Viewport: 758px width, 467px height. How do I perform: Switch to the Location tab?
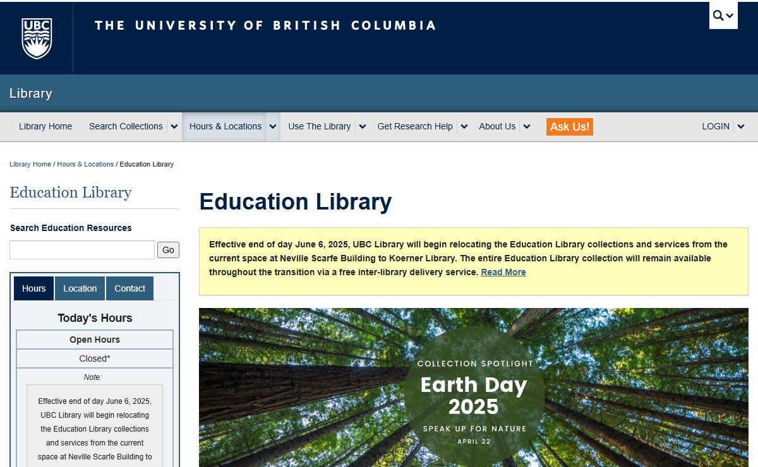coord(80,288)
